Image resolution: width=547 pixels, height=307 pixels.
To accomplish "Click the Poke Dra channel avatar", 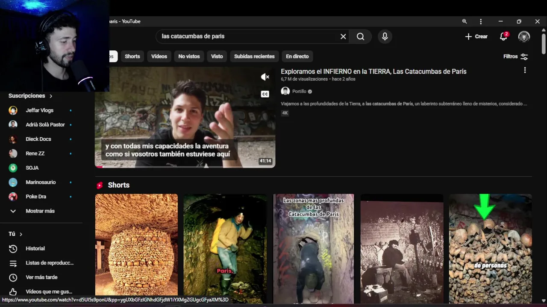I will click(13, 197).
